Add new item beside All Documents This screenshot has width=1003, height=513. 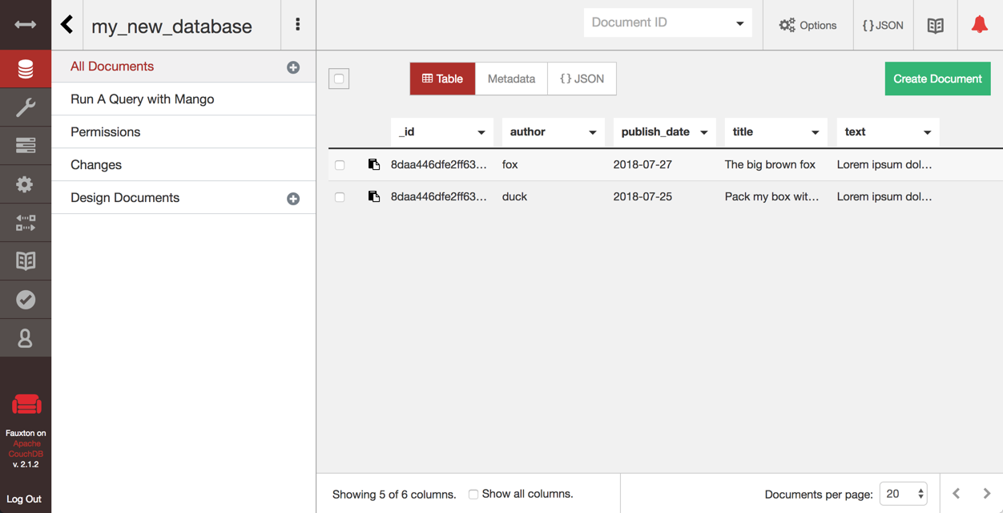[x=293, y=67]
